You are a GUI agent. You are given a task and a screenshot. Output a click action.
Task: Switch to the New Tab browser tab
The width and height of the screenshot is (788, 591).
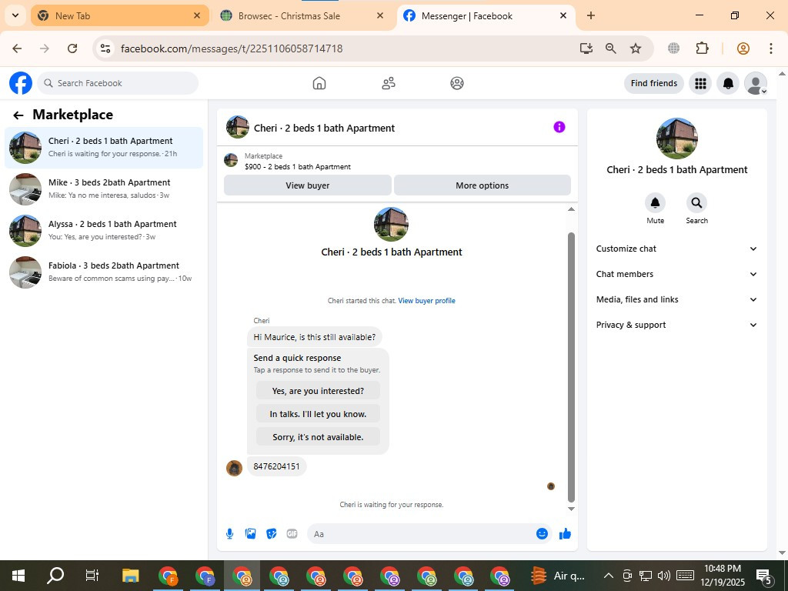tap(119, 15)
